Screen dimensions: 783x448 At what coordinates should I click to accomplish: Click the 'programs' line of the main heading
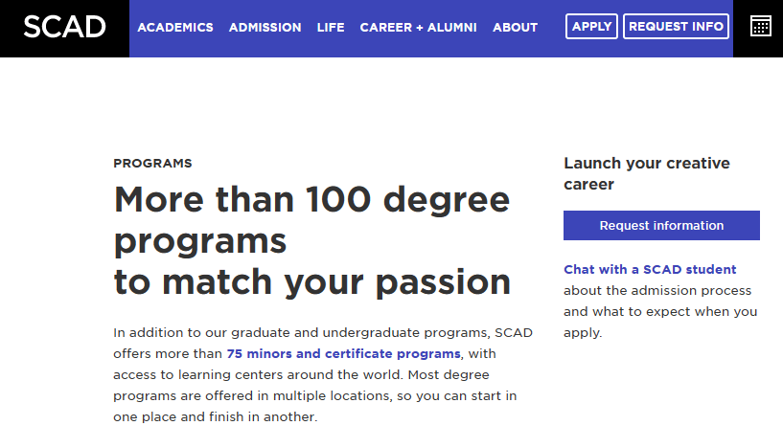[200, 241]
